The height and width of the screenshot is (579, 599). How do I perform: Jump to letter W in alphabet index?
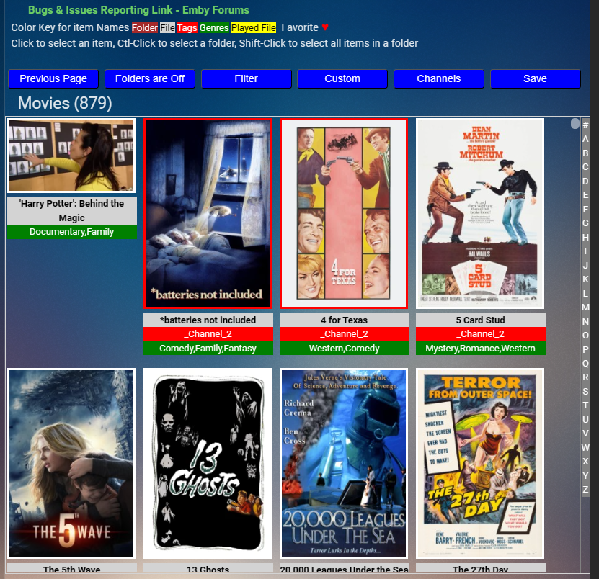pyautogui.click(x=585, y=447)
